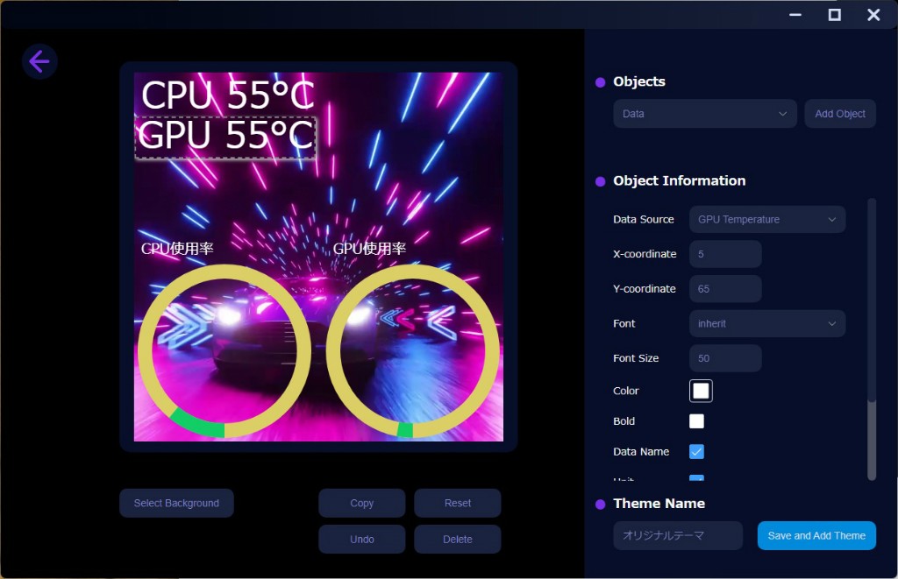
Task: Uncheck the Data Name checkbox
Action: click(696, 452)
